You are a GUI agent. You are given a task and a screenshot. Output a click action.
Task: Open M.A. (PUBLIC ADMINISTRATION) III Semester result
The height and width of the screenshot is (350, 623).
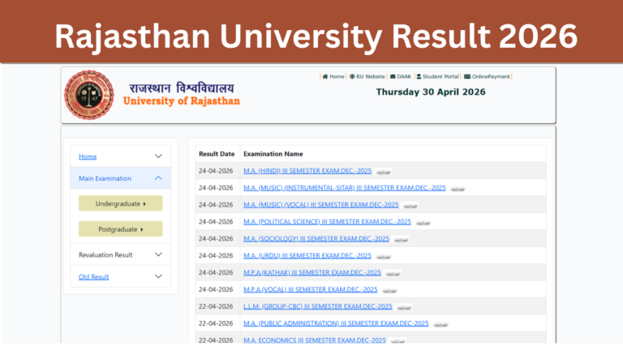click(x=336, y=323)
